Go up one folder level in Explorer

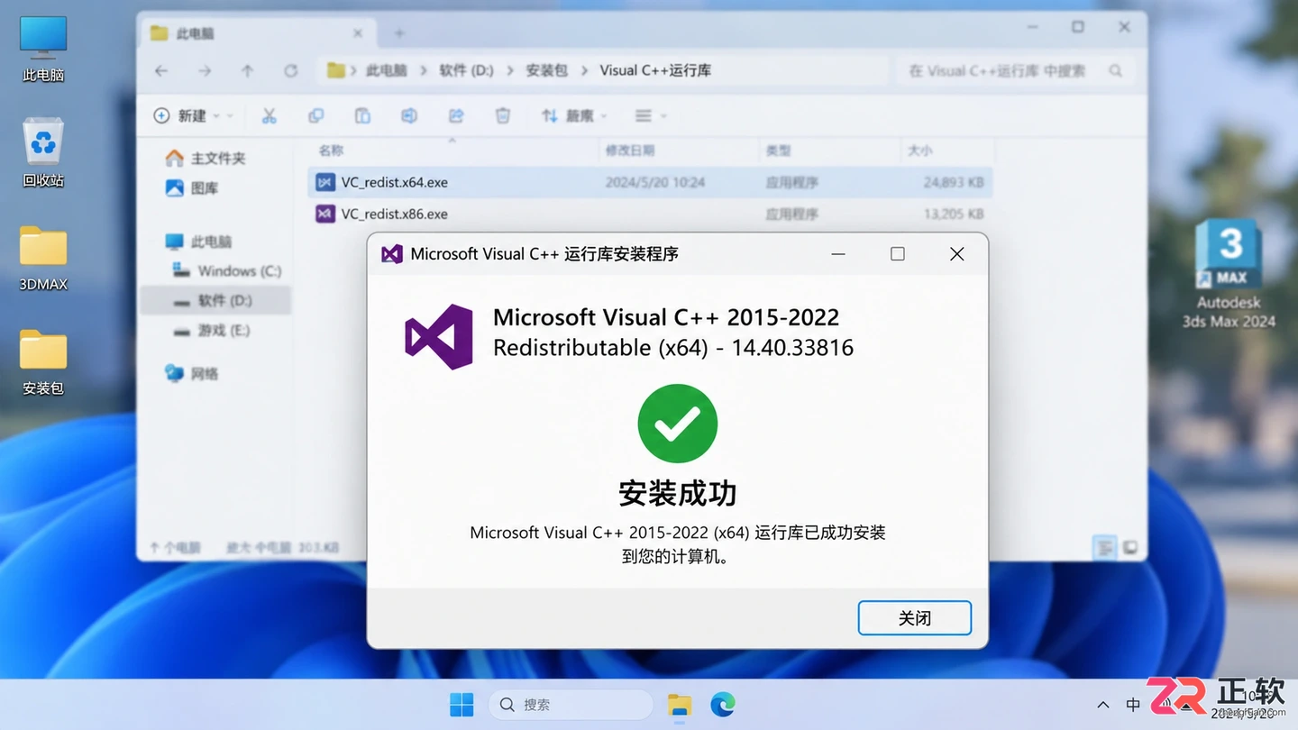click(247, 70)
